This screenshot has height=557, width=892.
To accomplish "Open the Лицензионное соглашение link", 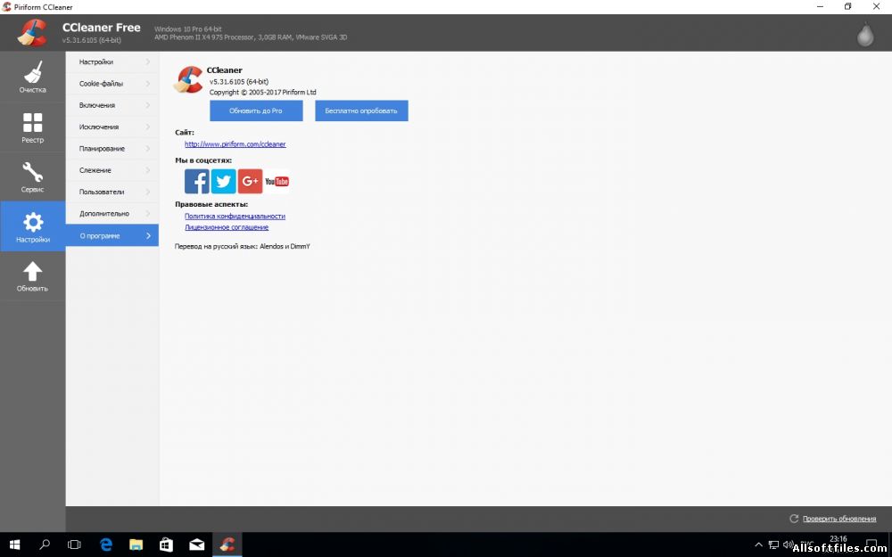I will [x=227, y=227].
